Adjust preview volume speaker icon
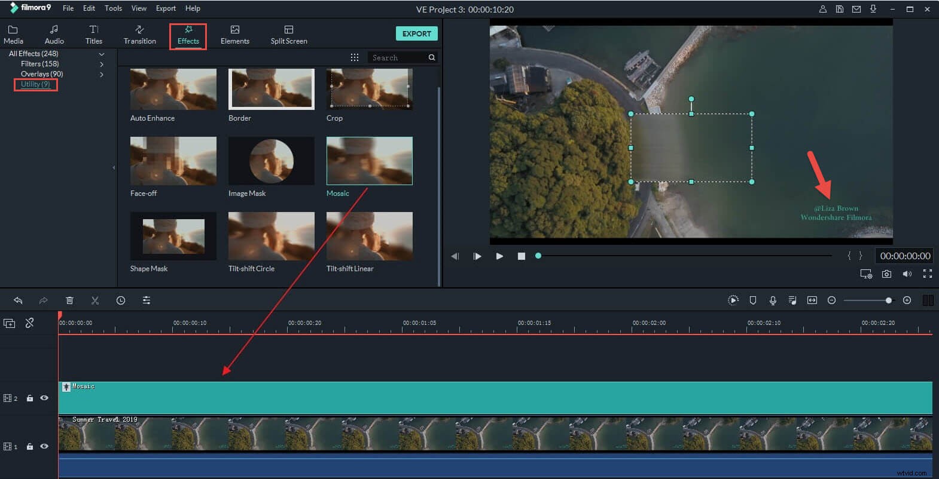 907,274
